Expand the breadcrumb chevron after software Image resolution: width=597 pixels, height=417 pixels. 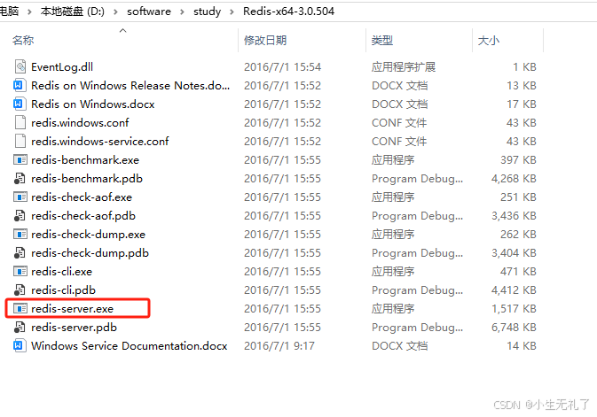click(182, 12)
